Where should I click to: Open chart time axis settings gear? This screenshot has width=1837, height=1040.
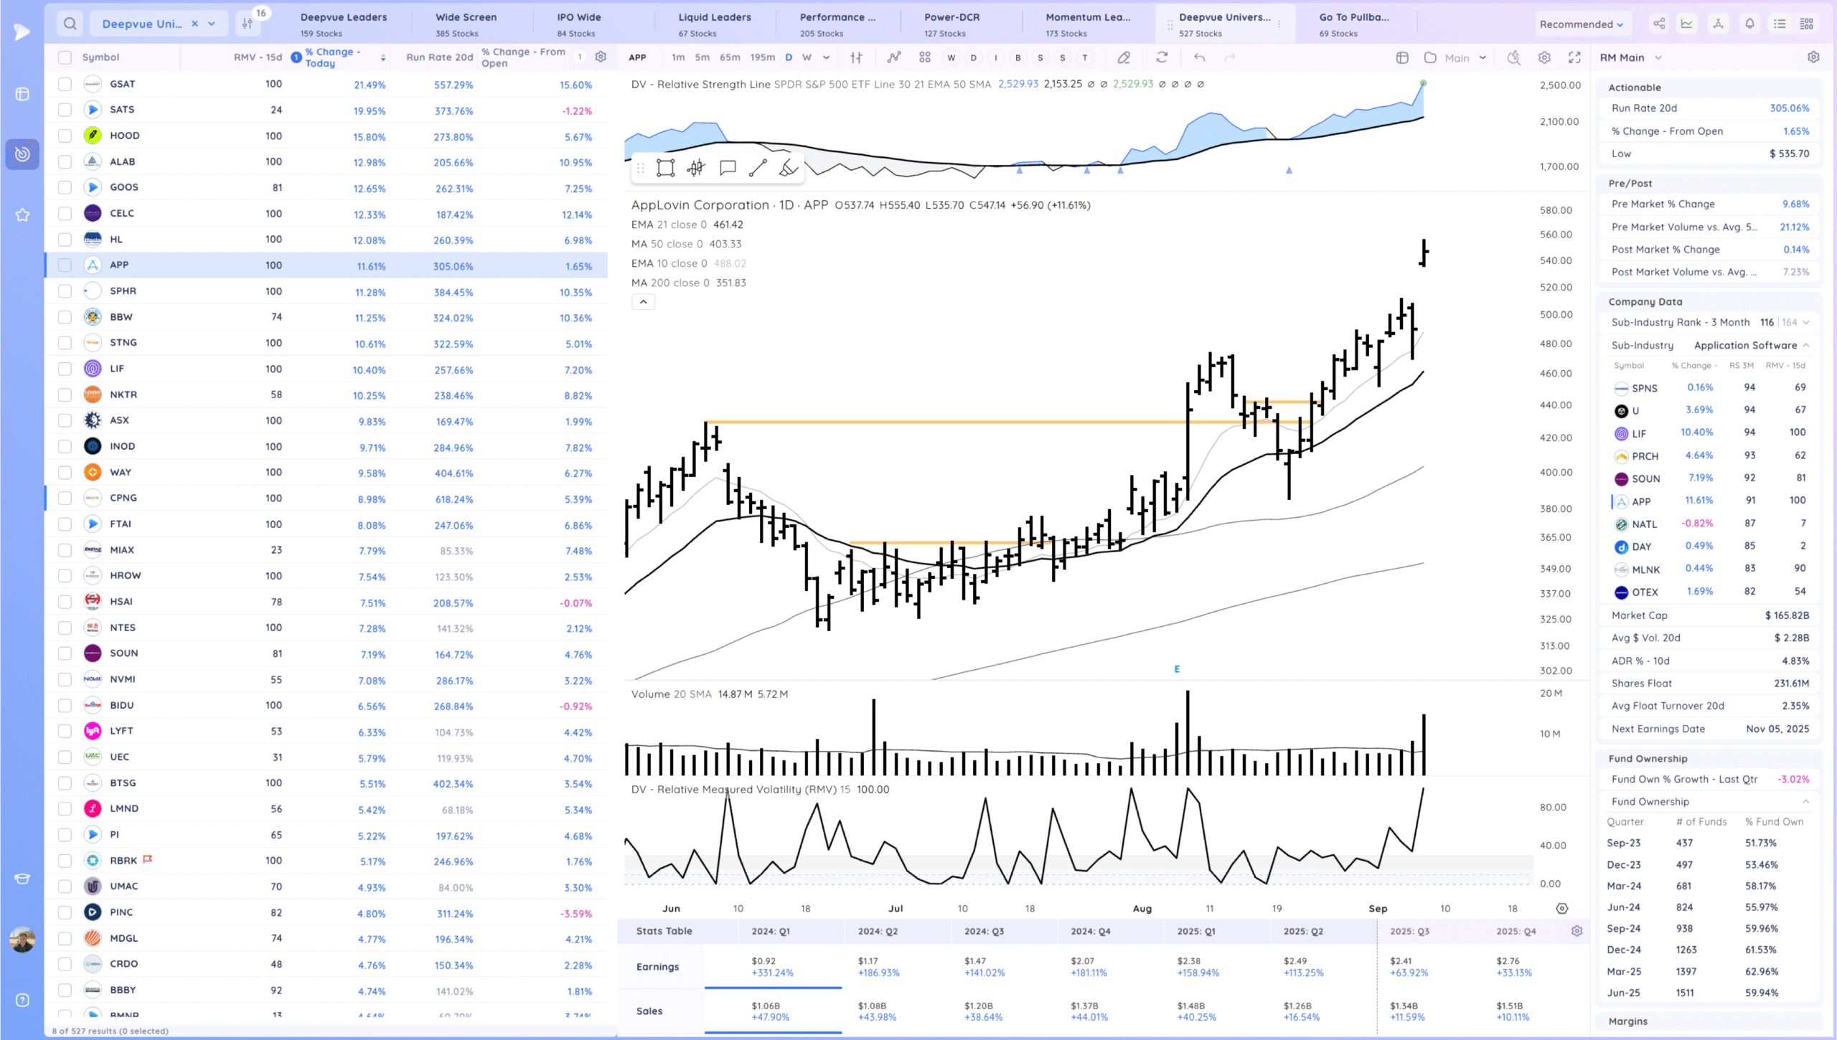(1562, 909)
